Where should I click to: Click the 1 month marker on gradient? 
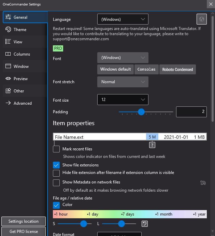(x=164, y=214)
